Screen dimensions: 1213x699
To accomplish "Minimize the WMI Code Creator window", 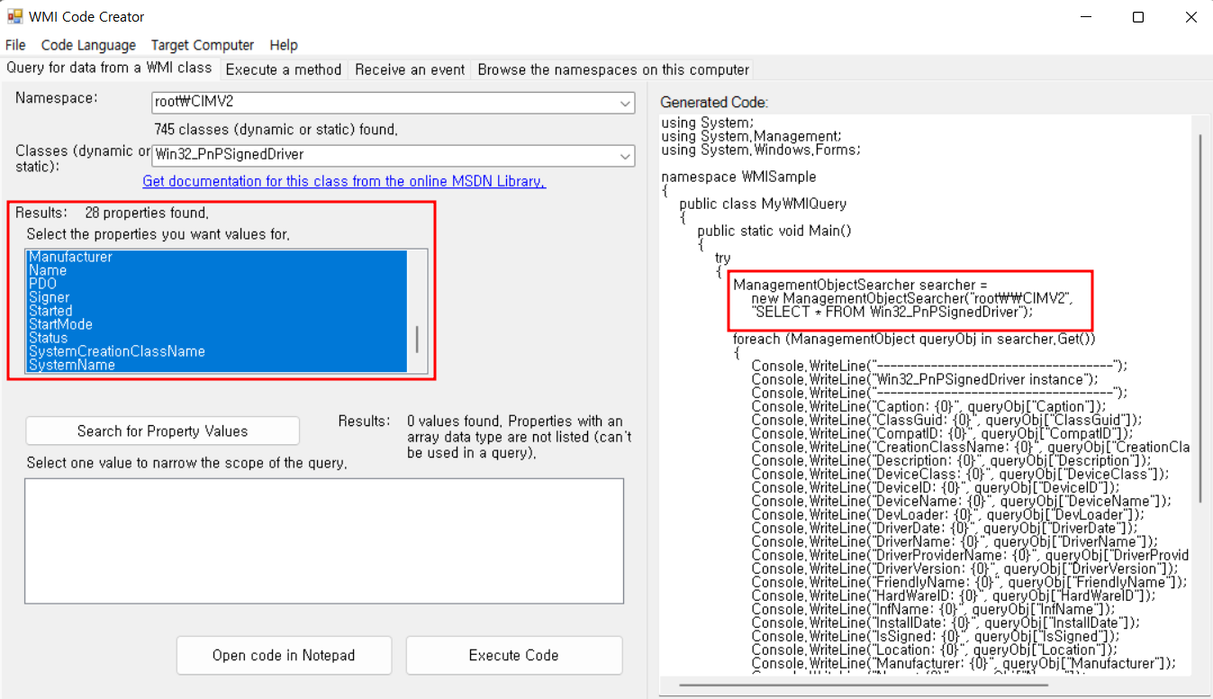I will tap(1086, 17).
